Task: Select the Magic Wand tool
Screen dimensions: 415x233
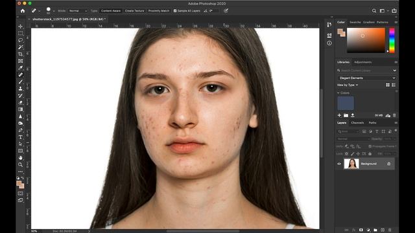Action: point(20,47)
